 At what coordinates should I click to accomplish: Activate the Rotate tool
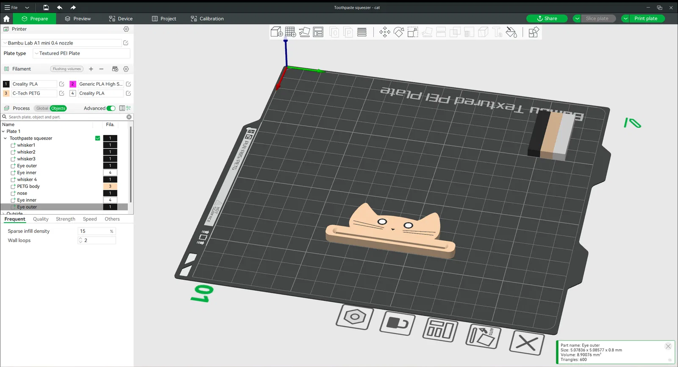[x=399, y=32]
